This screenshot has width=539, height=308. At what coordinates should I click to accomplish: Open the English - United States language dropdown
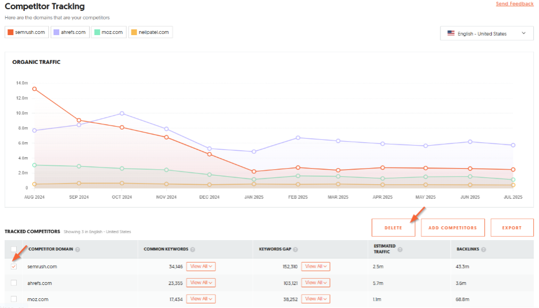tap(487, 33)
